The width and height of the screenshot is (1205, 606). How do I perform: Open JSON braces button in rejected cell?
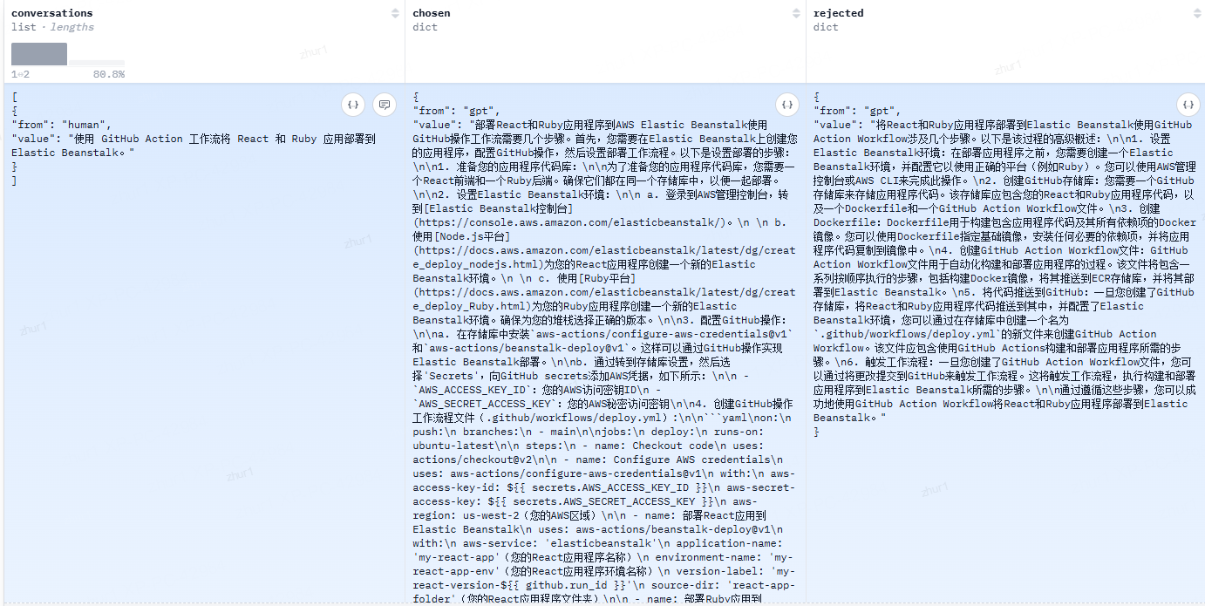(1188, 105)
